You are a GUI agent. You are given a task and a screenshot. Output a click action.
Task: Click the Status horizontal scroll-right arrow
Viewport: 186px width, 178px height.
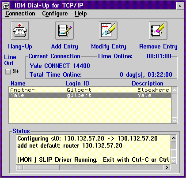click(167, 167)
